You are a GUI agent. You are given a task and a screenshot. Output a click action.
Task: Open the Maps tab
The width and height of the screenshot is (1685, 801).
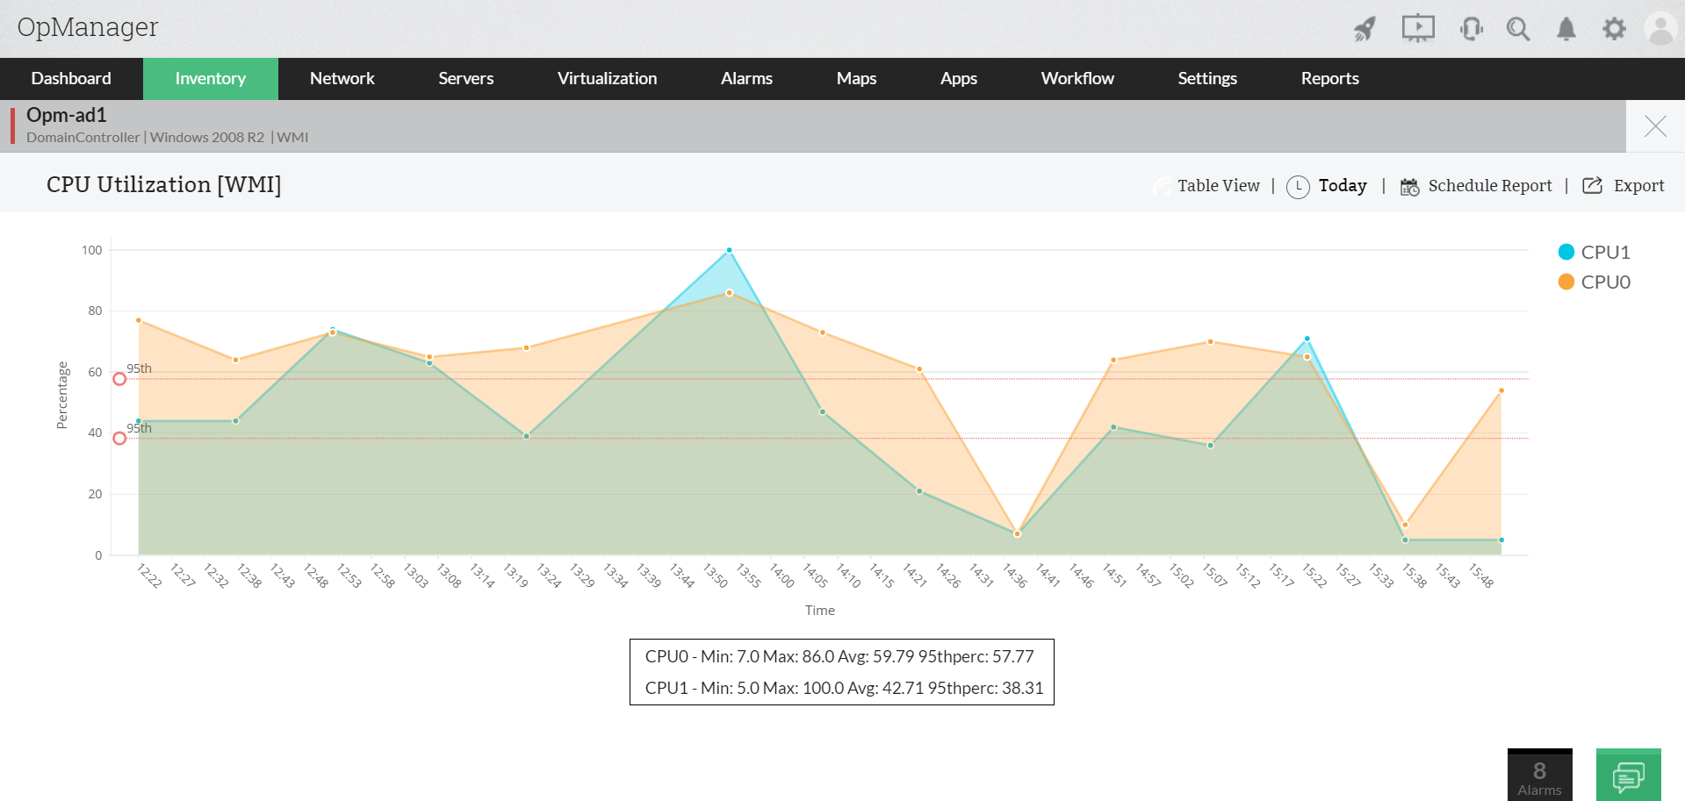857,79
